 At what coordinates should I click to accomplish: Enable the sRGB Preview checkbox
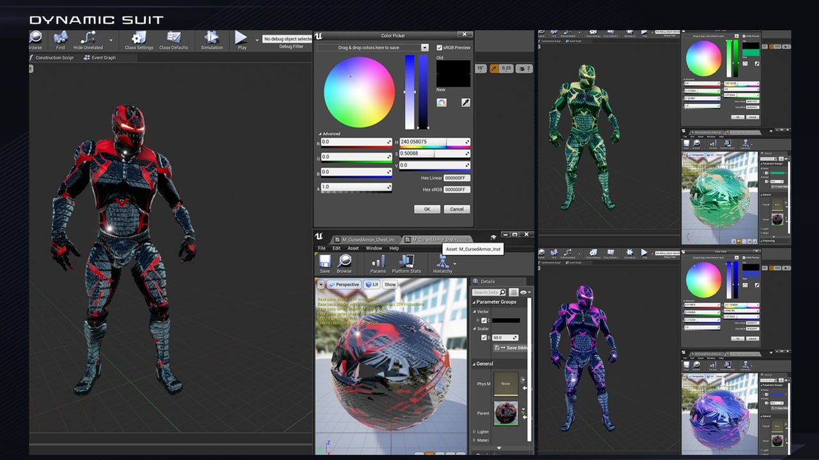click(440, 47)
